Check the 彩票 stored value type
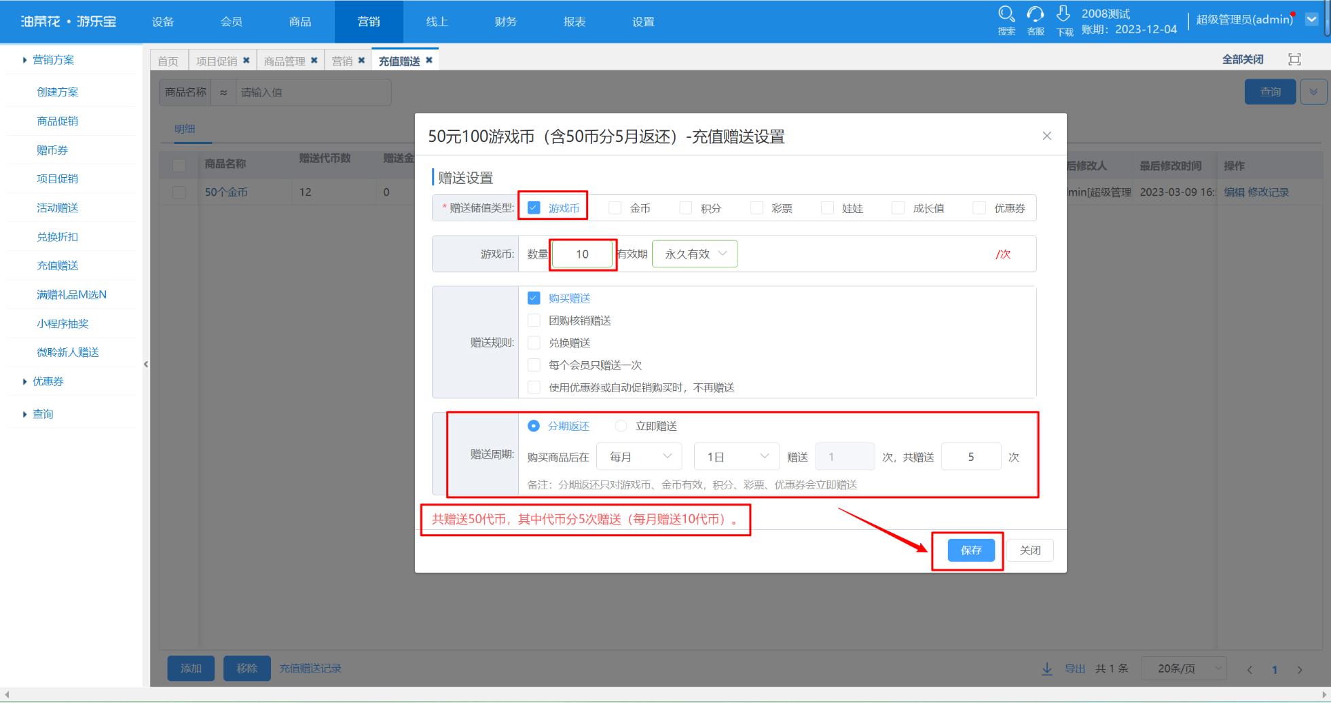Screen dimensions: 1331x703 click(756, 208)
